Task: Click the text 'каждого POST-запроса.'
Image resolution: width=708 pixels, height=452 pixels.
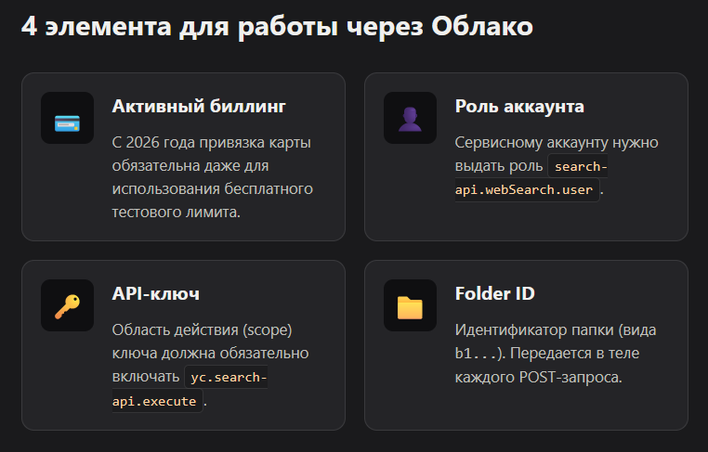Action: 539,377
